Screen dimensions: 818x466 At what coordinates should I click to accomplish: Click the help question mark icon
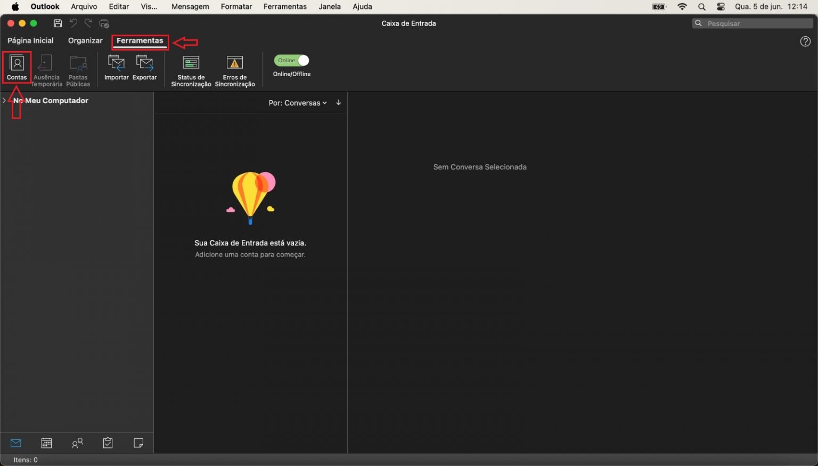[805, 41]
